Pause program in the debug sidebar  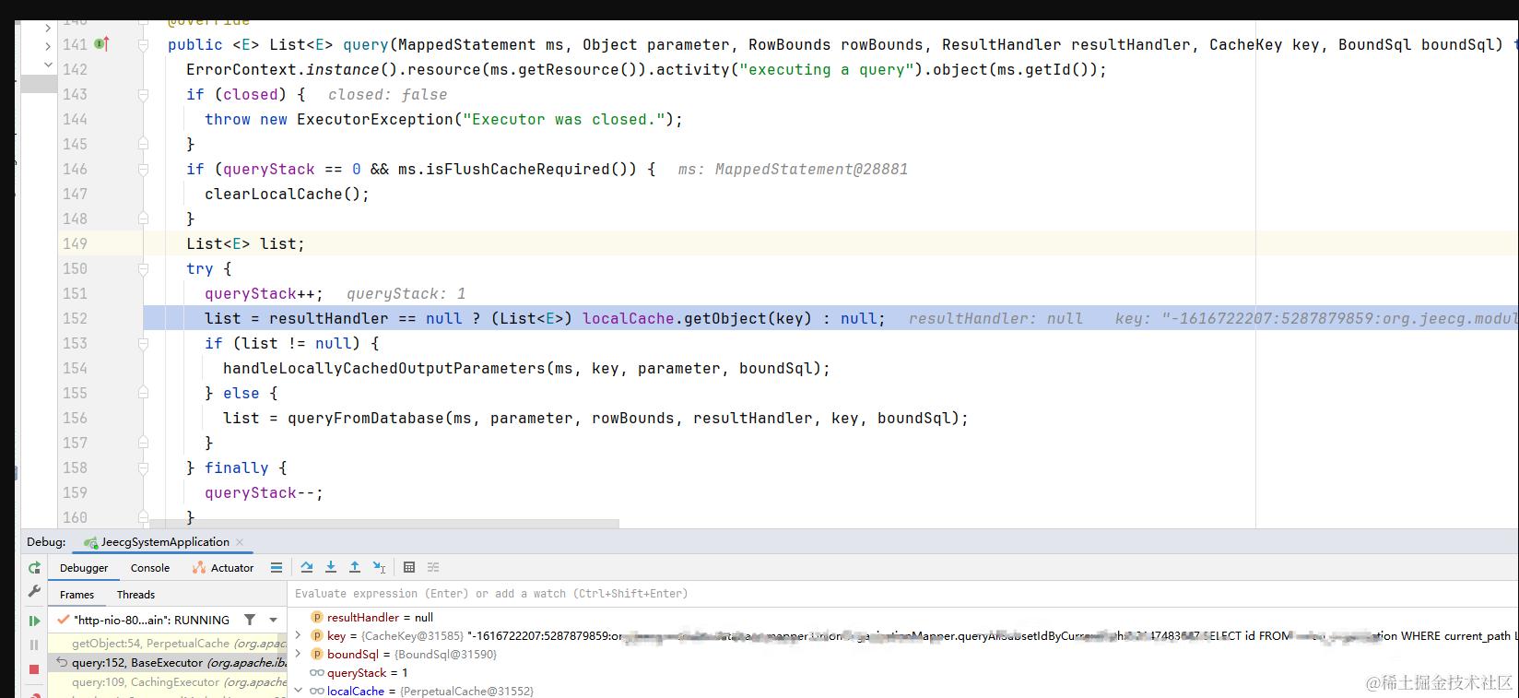(x=34, y=645)
